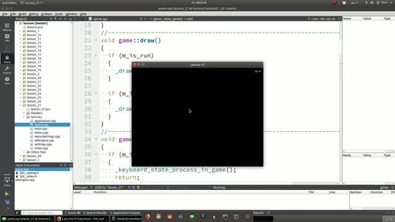
Task: Fold the game::draw function at line 21
Action: pyautogui.click(x=96, y=40)
